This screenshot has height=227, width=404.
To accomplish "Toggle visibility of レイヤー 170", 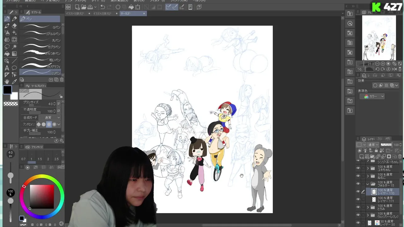I will coord(358,192).
